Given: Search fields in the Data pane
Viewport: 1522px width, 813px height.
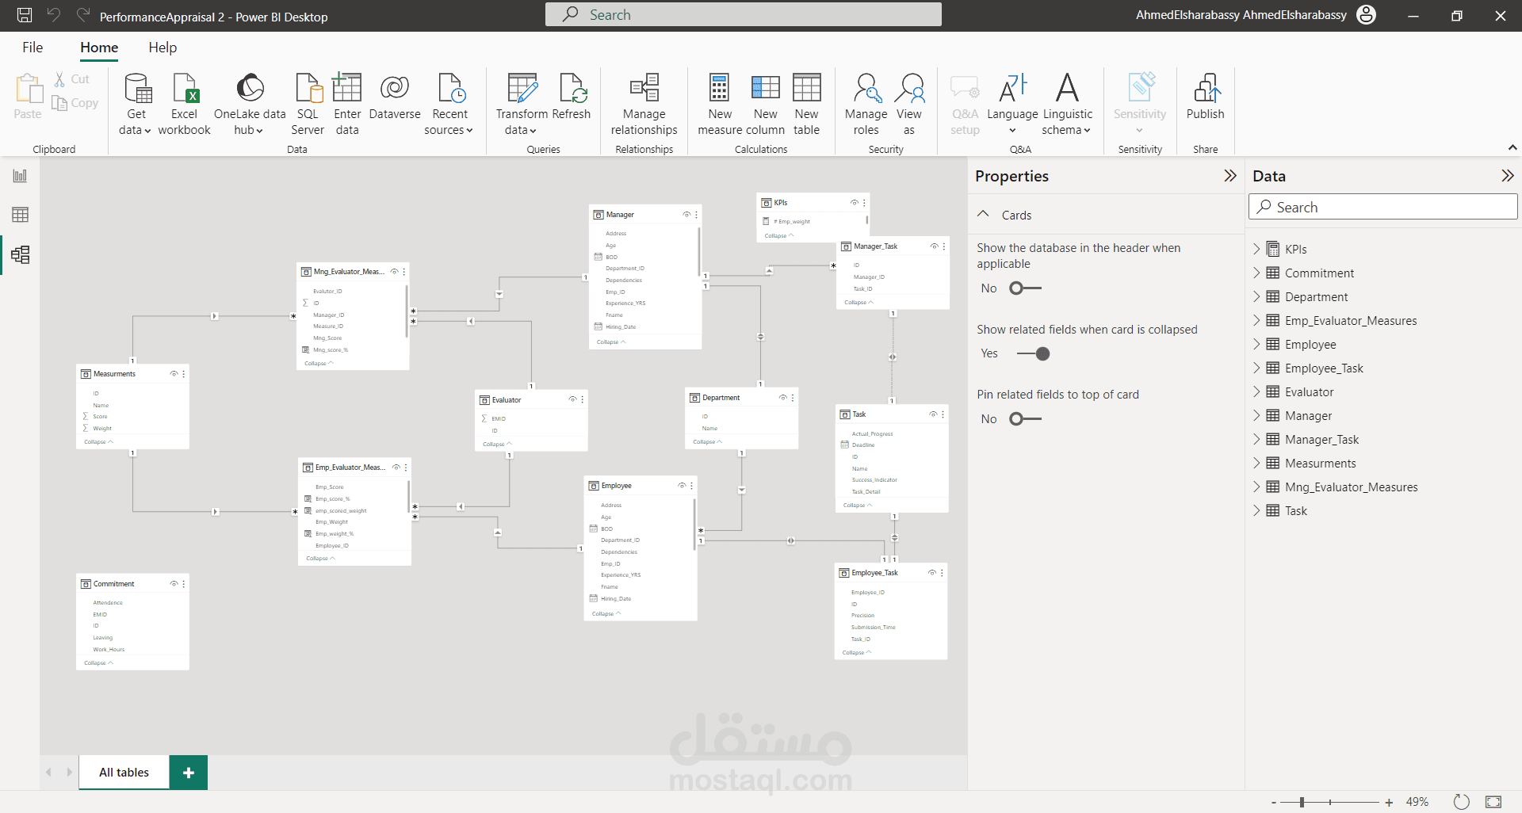Looking at the screenshot, I should click(x=1383, y=207).
